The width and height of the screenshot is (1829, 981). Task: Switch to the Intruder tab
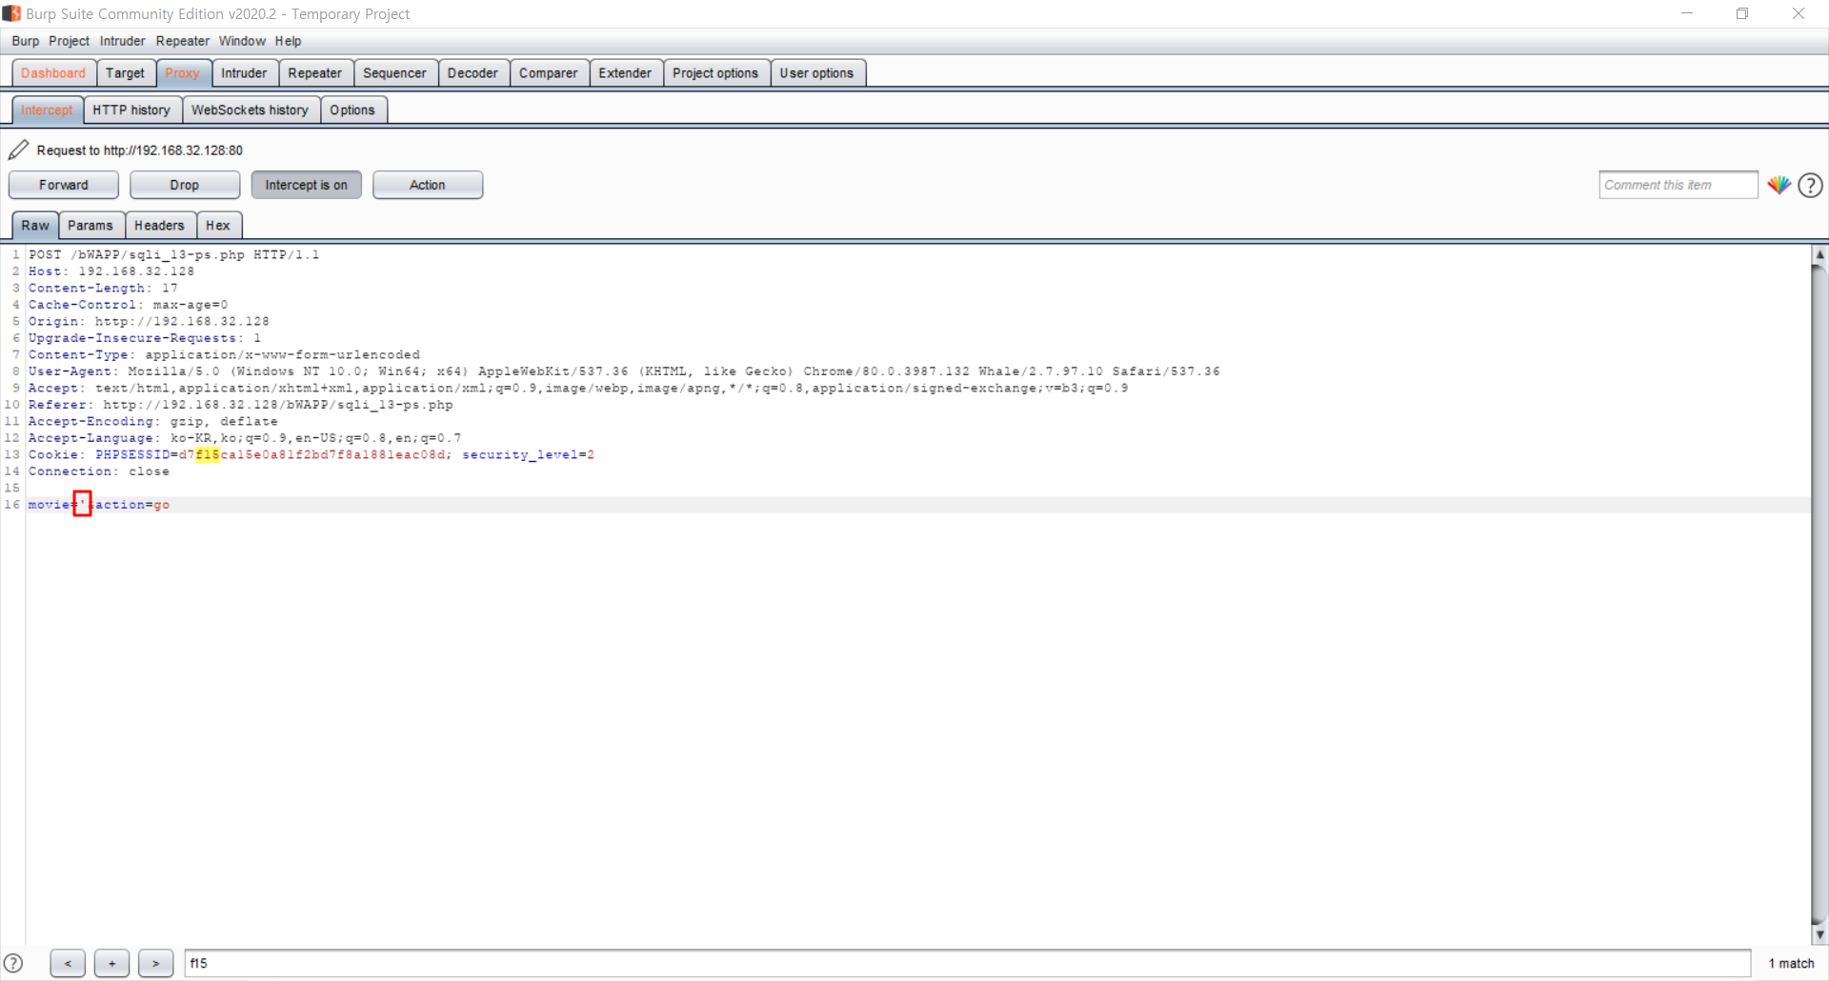tap(244, 73)
